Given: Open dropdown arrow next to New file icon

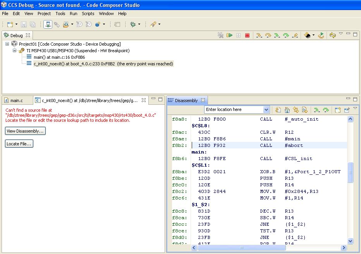Looking at the screenshot, I should pyautogui.click(x=16, y=24).
